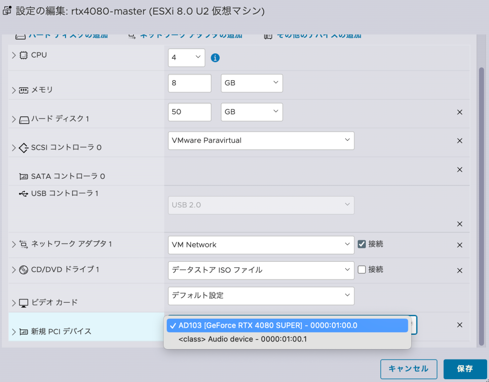Open the memory GB unit dropdown
The height and width of the screenshot is (382, 489).
pos(252,83)
